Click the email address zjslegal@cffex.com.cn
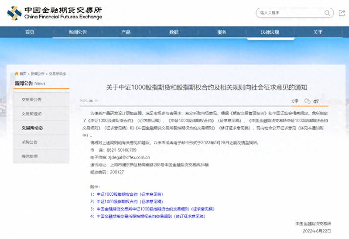The height and width of the screenshot is (239, 349). click(129, 157)
